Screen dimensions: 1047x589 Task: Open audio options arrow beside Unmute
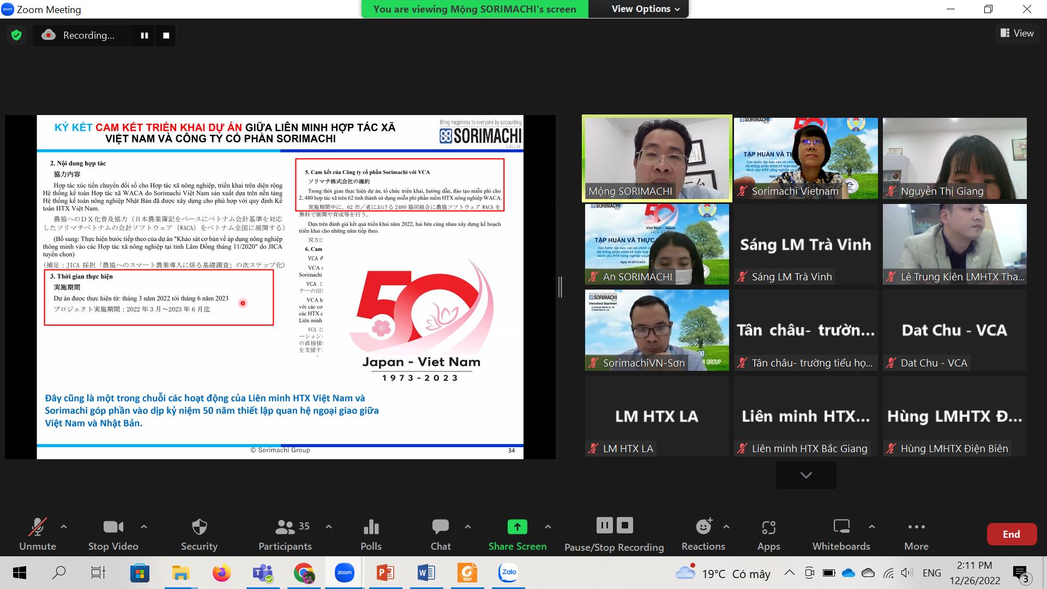pyautogui.click(x=64, y=527)
